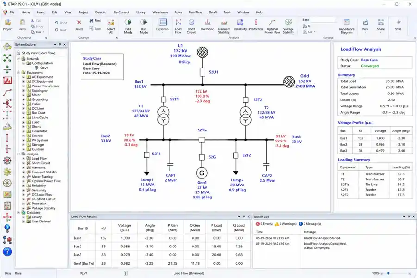Expand the Power Transformer node

click(24, 86)
